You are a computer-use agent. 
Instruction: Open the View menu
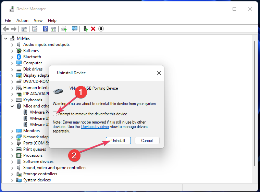pyautogui.click(x=38, y=21)
